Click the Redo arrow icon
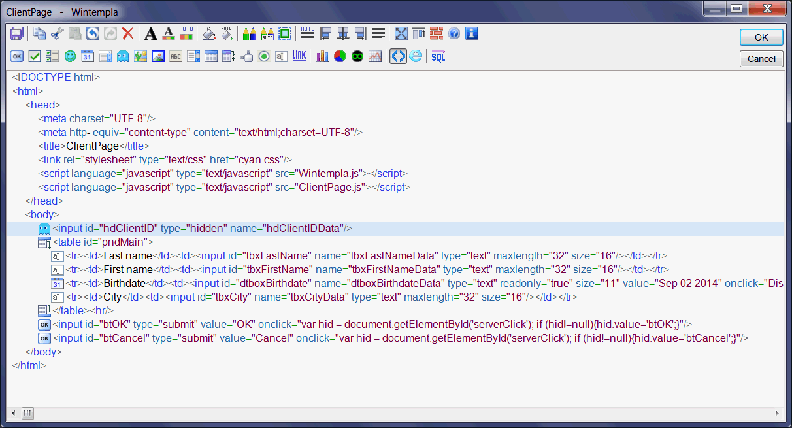Screen dimensions: 792x428 tap(110, 33)
